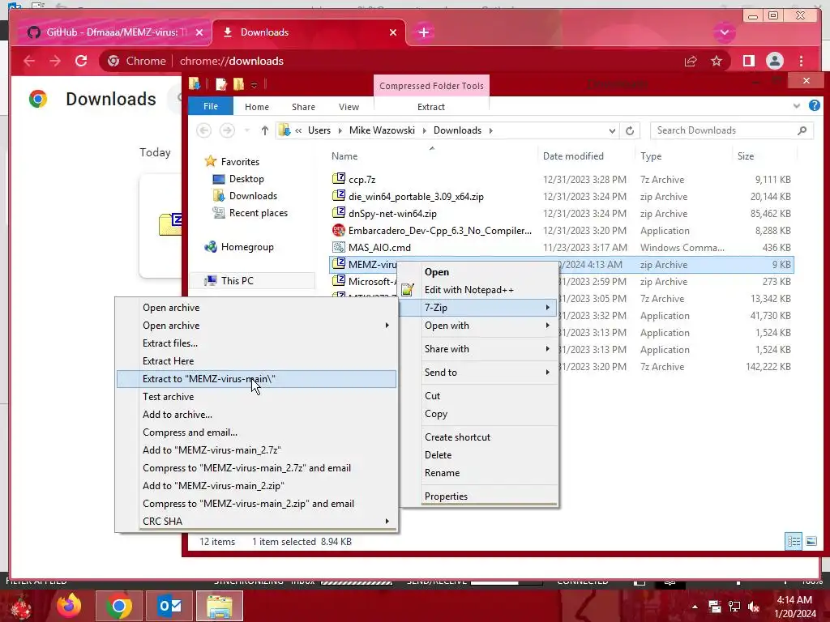Click Properties icon in quick access toolbar
The width and height of the screenshot is (830, 622).
pyautogui.click(x=221, y=84)
